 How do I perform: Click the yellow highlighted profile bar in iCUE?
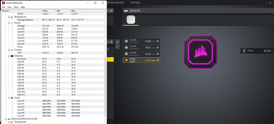click(110, 59)
